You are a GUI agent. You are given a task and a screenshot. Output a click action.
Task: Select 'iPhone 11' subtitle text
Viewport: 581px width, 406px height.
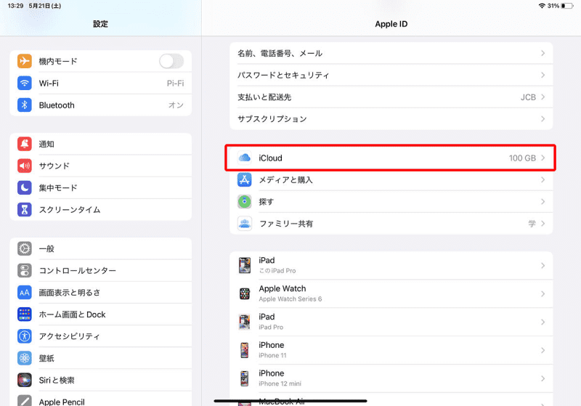click(x=272, y=355)
